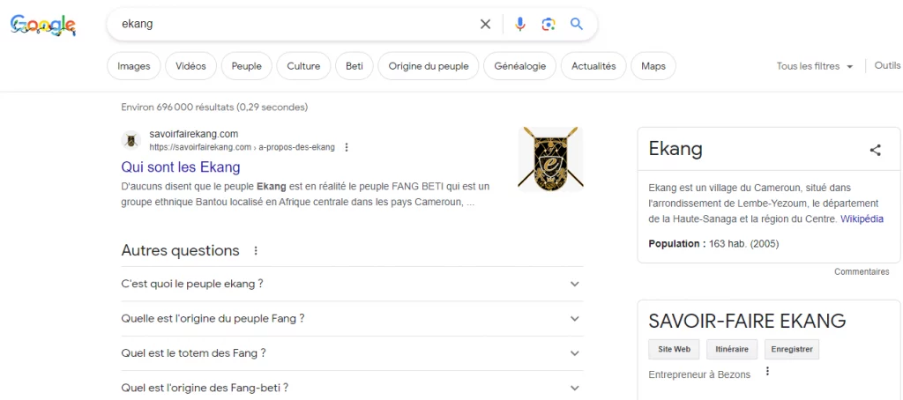Open the Qui sont les Ekang result
This screenshot has width=903, height=400.
[x=180, y=167]
